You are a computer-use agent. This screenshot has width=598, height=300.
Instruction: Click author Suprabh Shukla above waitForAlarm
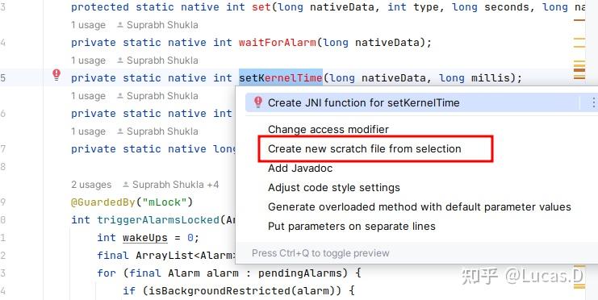pos(157,25)
